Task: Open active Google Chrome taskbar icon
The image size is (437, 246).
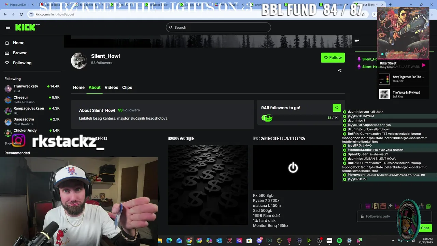Action: (x=189, y=241)
